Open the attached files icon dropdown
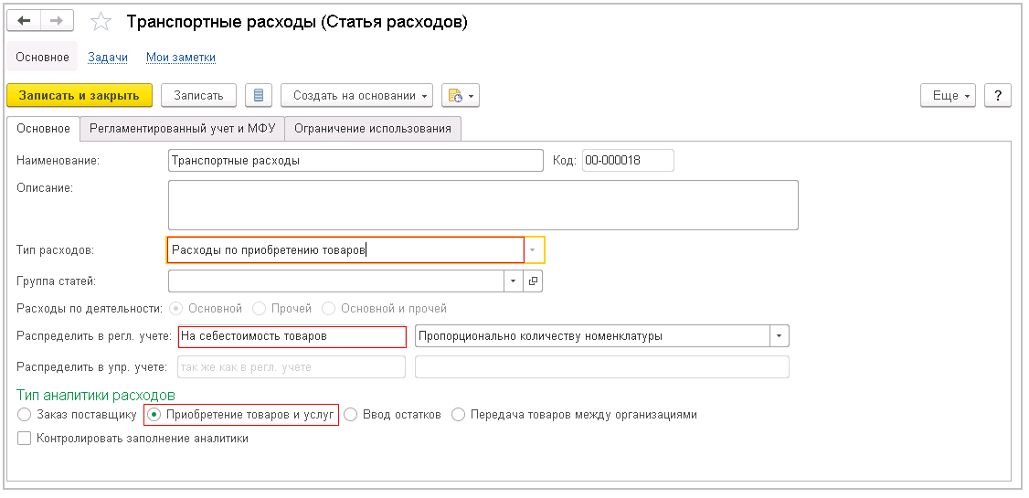The height and width of the screenshot is (498, 1029). [460, 95]
